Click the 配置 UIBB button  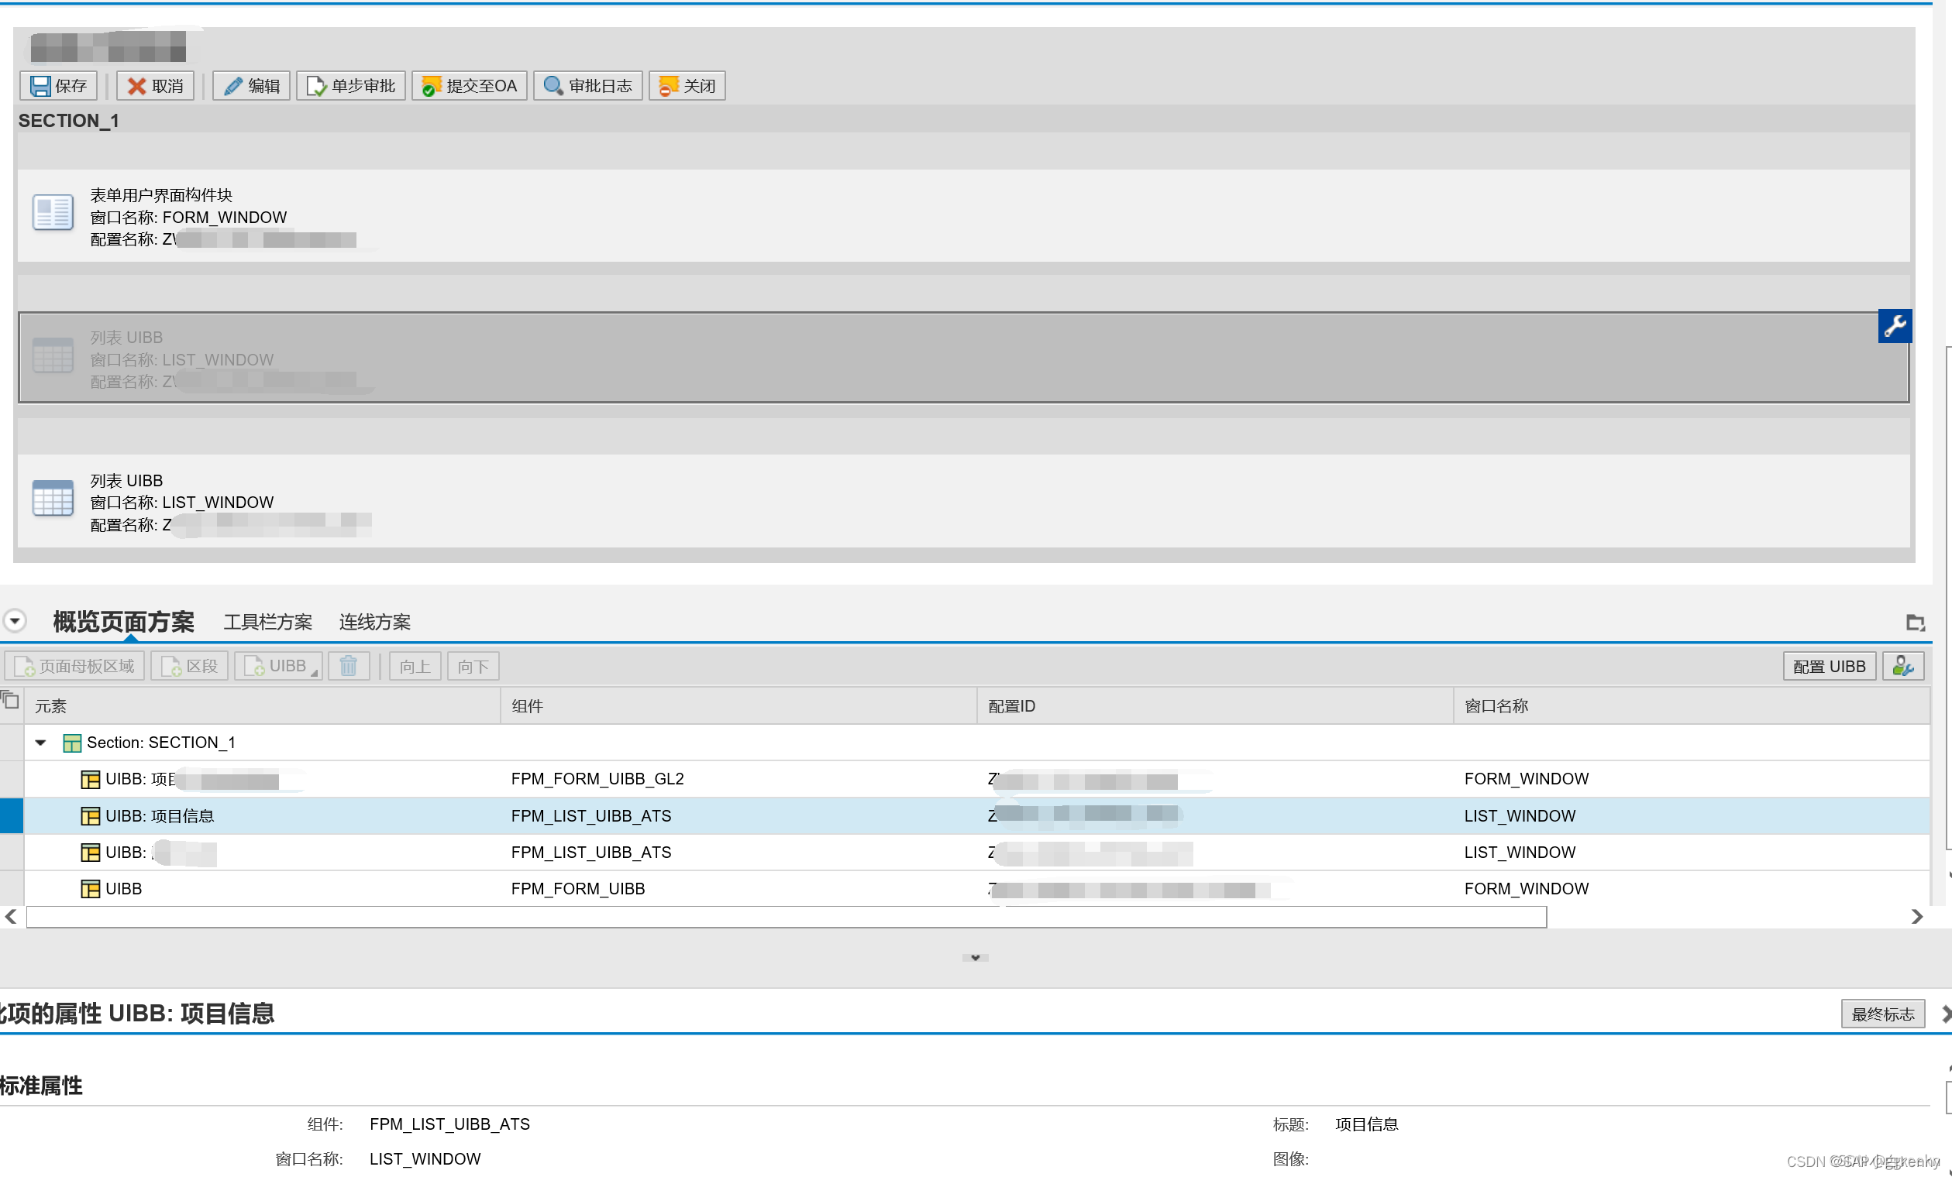pos(1829,667)
